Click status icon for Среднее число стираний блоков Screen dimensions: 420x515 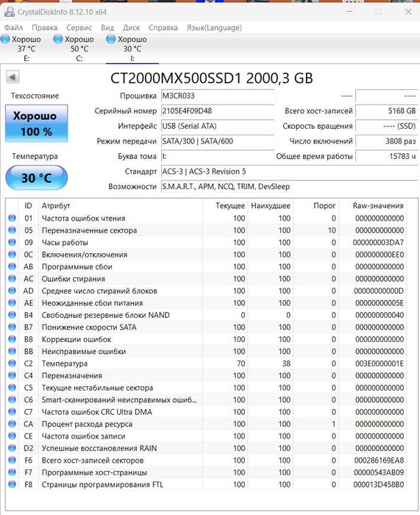[x=13, y=291]
